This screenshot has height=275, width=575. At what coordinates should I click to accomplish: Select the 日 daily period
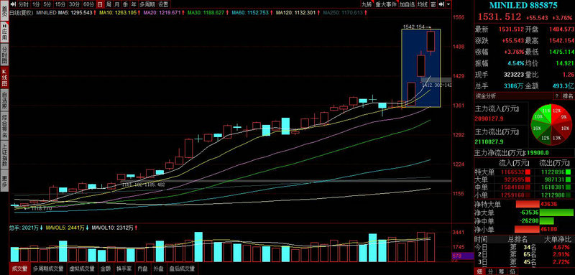[x=101, y=4]
